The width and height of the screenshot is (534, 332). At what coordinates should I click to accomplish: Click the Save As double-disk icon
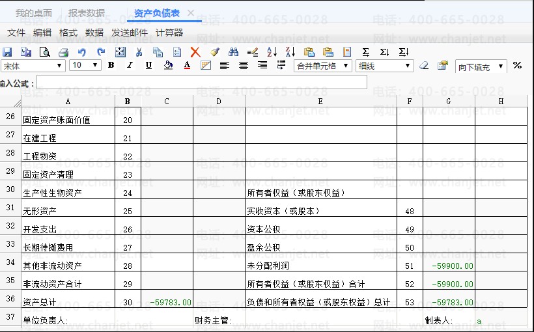click(x=26, y=52)
